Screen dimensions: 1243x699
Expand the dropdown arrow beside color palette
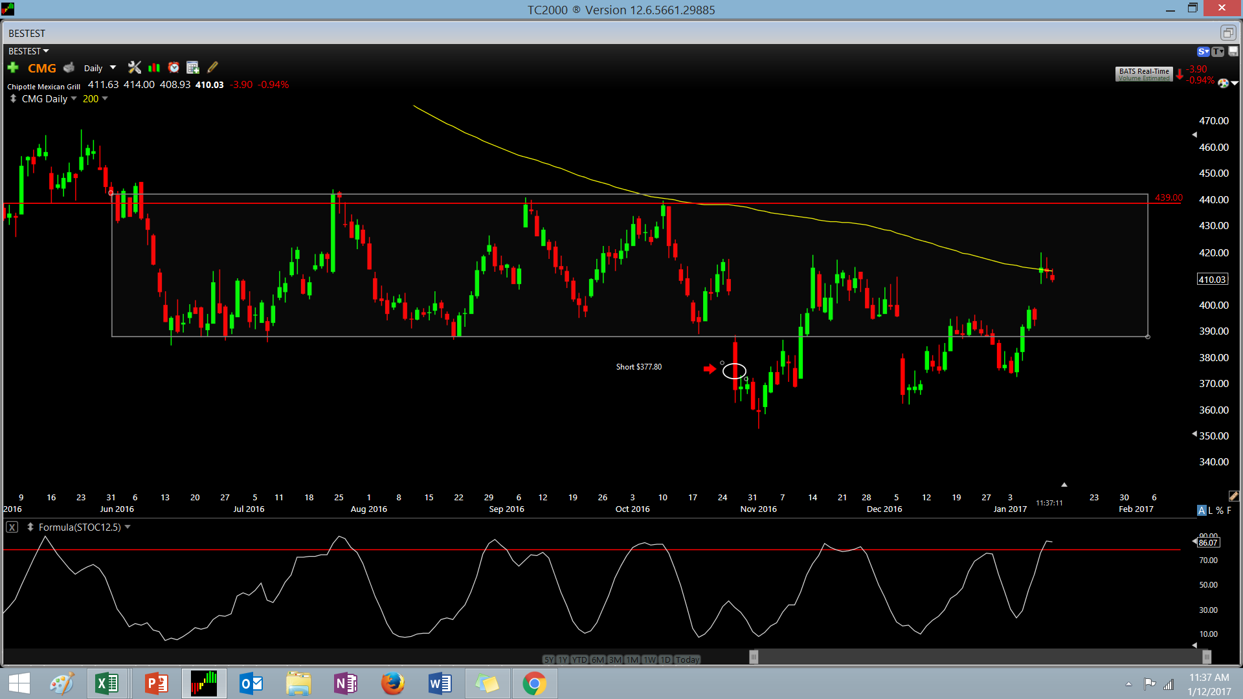pyautogui.click(x=1235, y=83)
